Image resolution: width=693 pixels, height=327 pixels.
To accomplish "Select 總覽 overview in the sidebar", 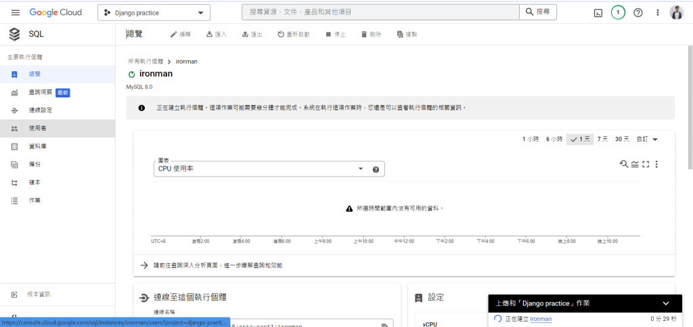I will (x=58, y=74).
